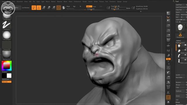The height and width of the screenshot is (105, 187).
Task: Pick a color in the color picker square
Action: tap(6, 65)
